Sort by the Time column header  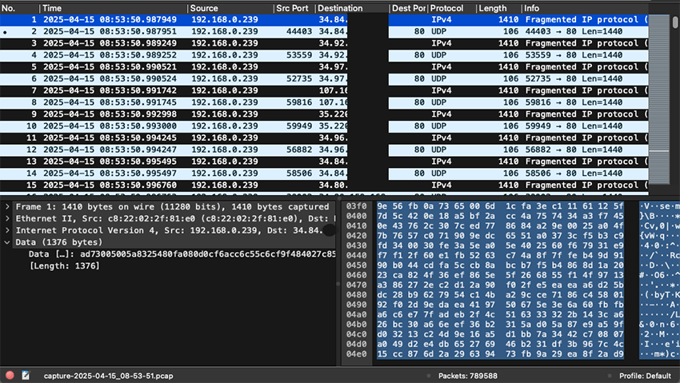[x=114, y=8]
